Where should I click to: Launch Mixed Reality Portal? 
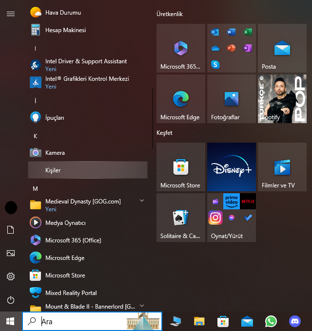88,293
